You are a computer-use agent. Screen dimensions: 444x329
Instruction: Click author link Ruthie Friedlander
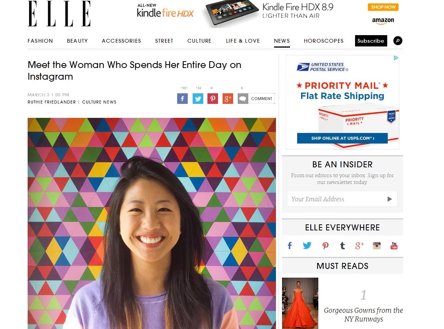pyautogui.click(x=51, y=102)
